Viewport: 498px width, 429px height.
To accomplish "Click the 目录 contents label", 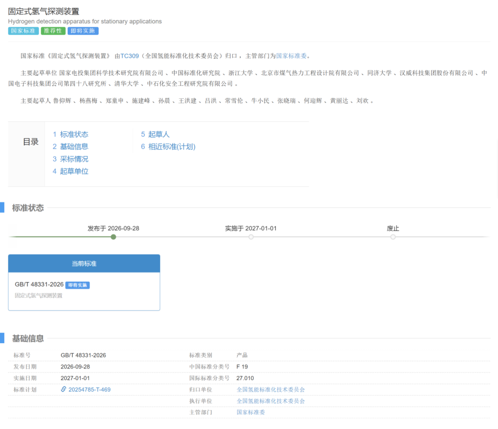I will click(x=30, y=142).
